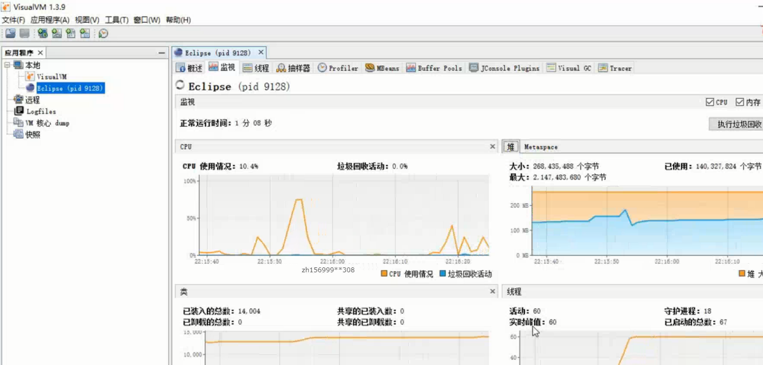Switch to the MBeans tab

382,68
